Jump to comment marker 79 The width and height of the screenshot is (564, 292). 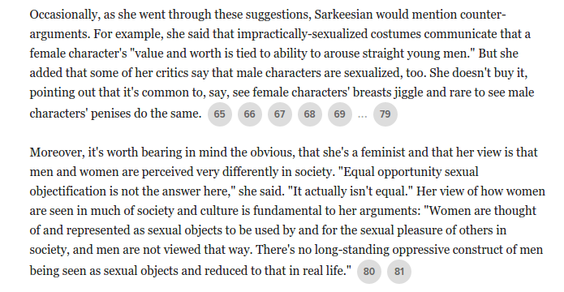click(x=385, y=114)
